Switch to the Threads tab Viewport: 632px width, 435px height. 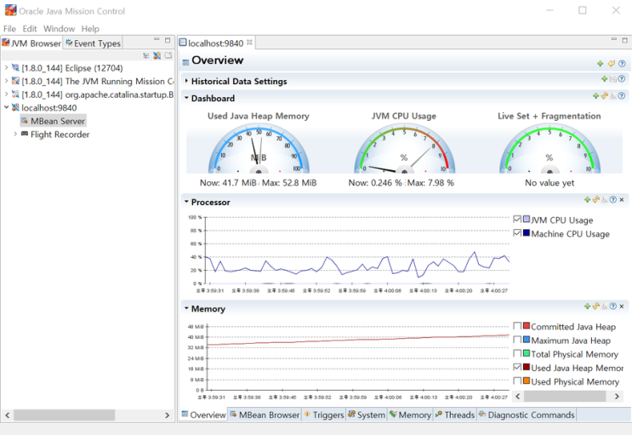[x=458, y=415]
